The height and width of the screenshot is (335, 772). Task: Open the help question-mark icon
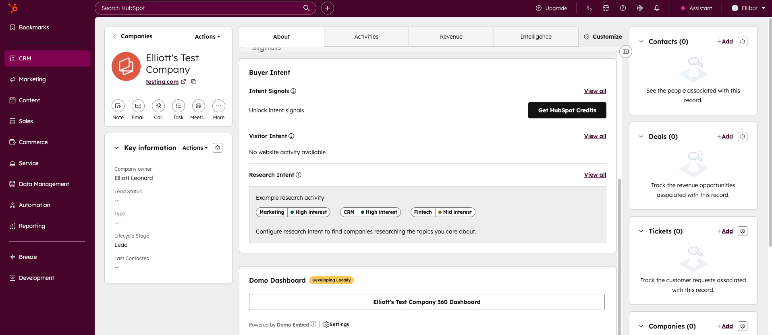(x=623, y=8)
